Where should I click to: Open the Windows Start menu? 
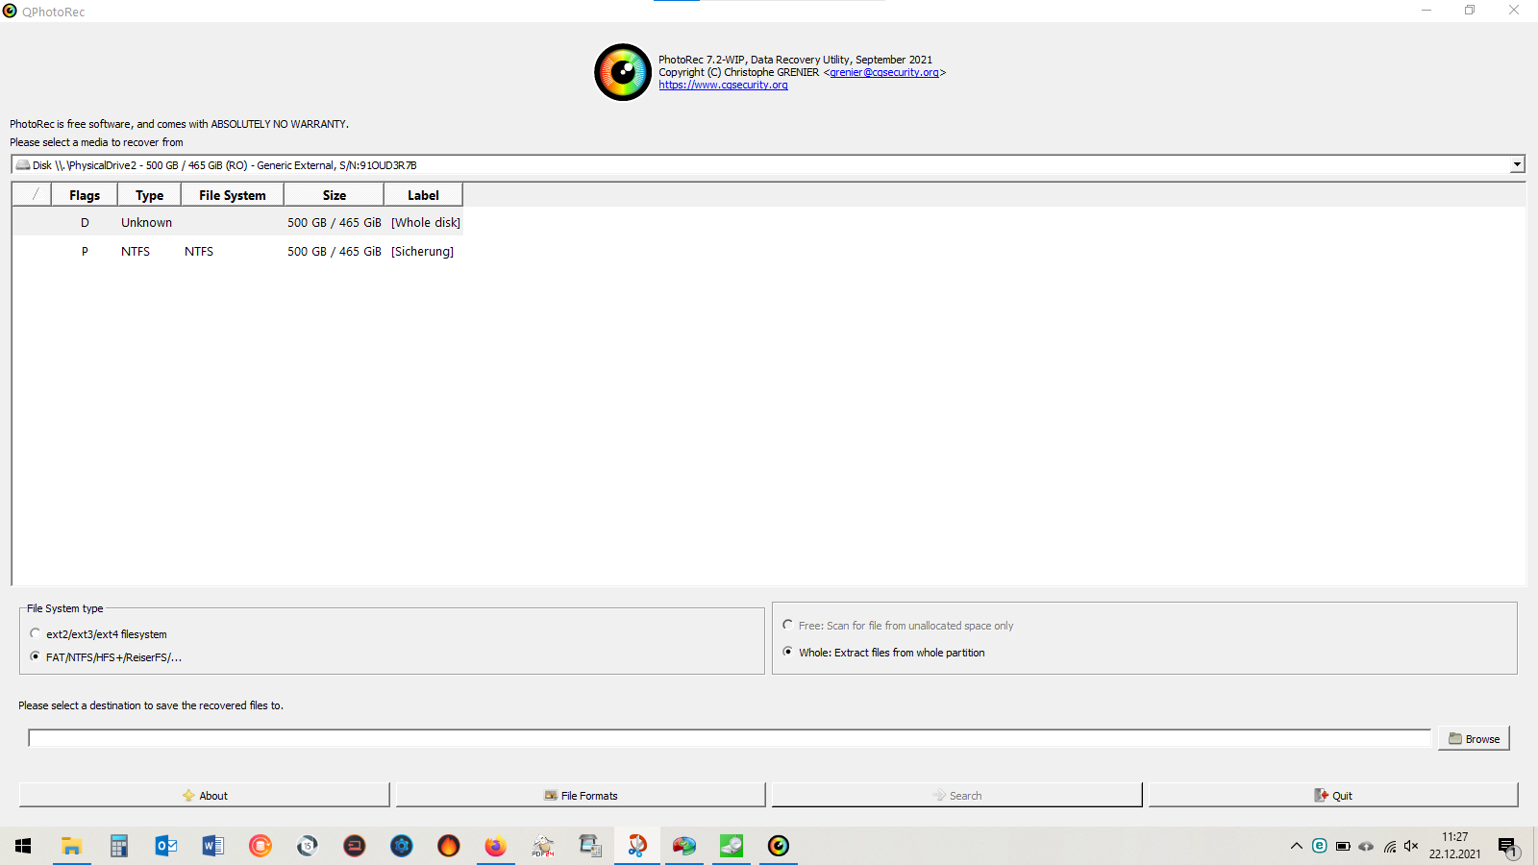[23, 846]
